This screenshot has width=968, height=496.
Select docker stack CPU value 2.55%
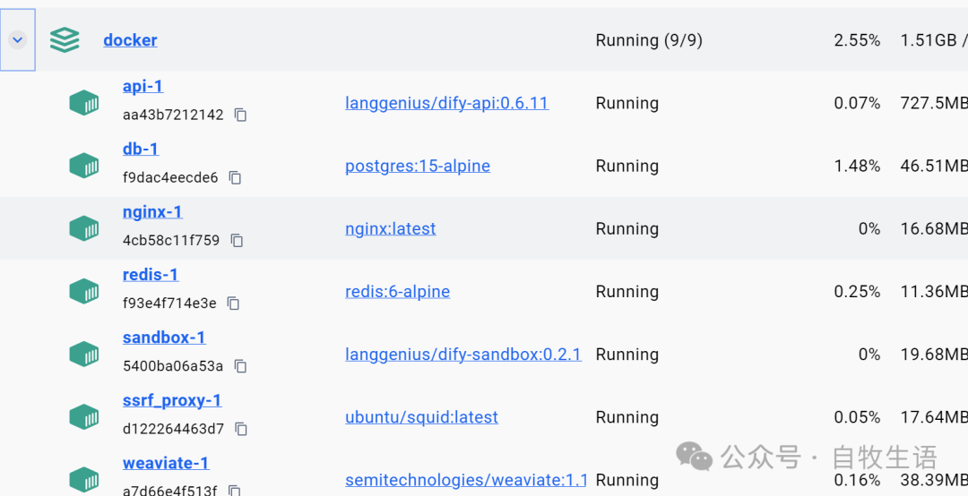pyautogui.click(x=857, y=40)
